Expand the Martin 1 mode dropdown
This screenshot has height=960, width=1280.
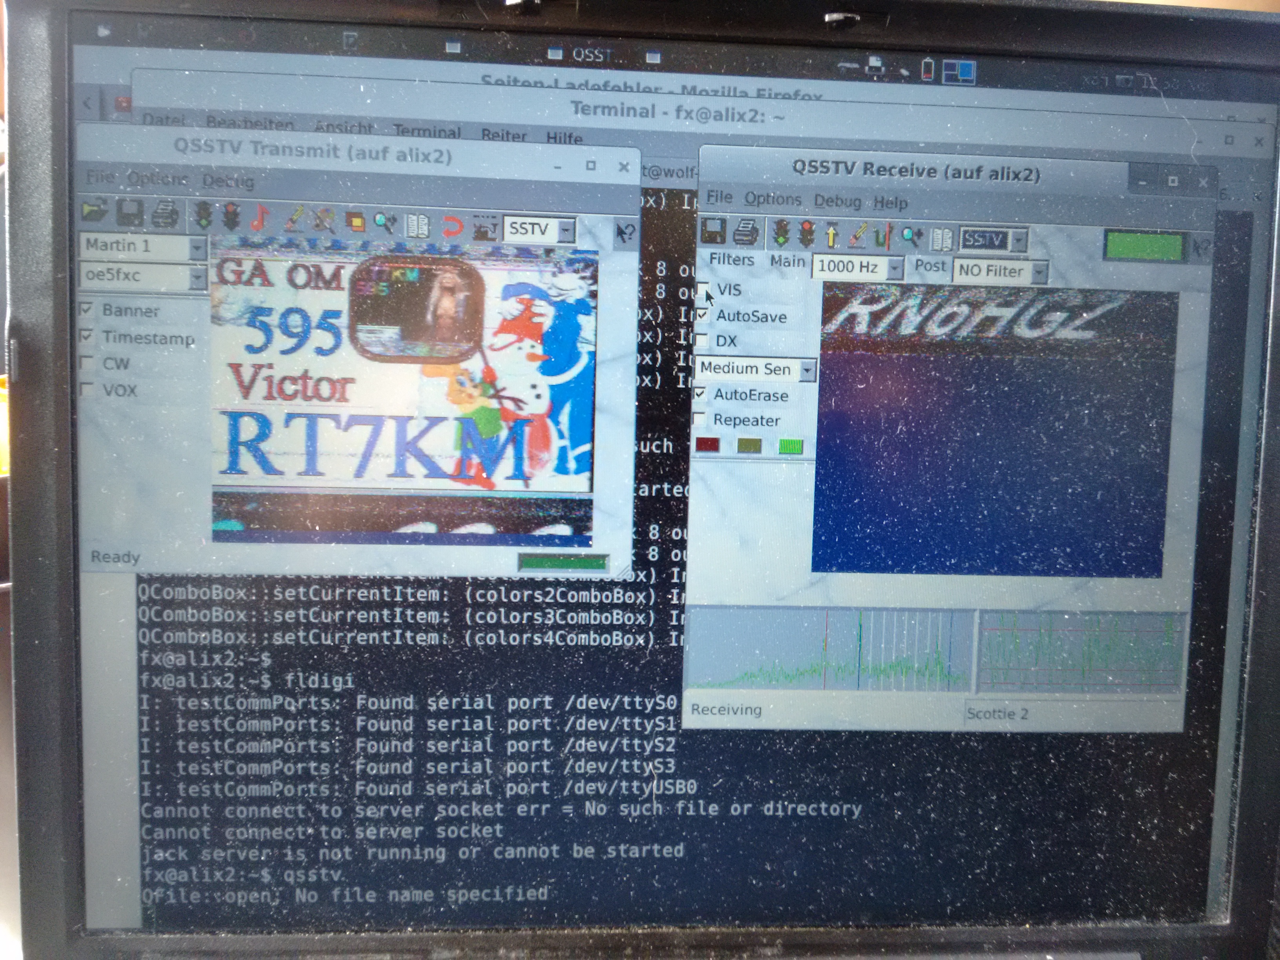coord(197,248)
